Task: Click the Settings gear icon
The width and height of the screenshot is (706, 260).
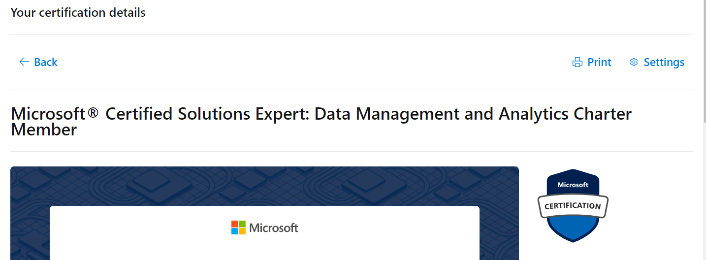Action: pyautogui.click(x=634, y=62)
